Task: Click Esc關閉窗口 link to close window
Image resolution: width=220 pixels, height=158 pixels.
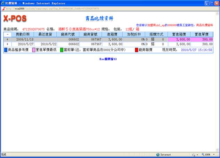Action: [108, 59]
